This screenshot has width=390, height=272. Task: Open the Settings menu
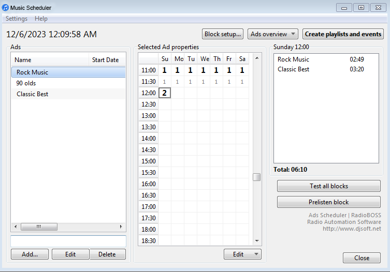pos(17,19)
